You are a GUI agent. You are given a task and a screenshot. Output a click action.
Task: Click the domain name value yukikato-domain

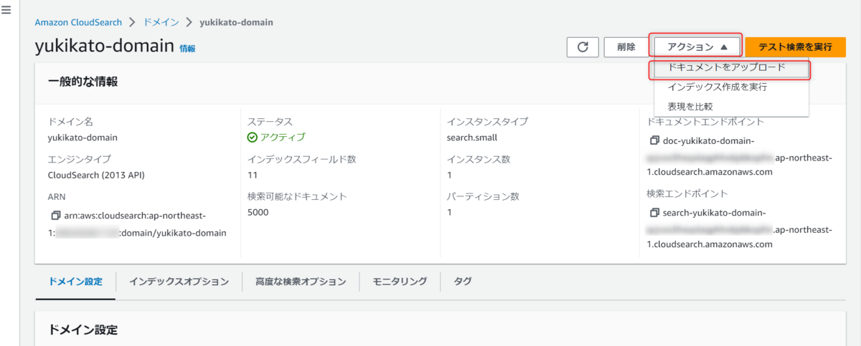coord(83,138)
